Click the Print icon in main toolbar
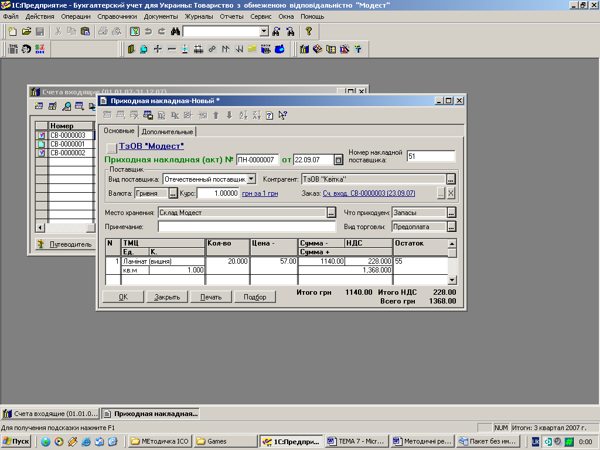The height and width of the screenshot is (450, 600). pos(103,32)
